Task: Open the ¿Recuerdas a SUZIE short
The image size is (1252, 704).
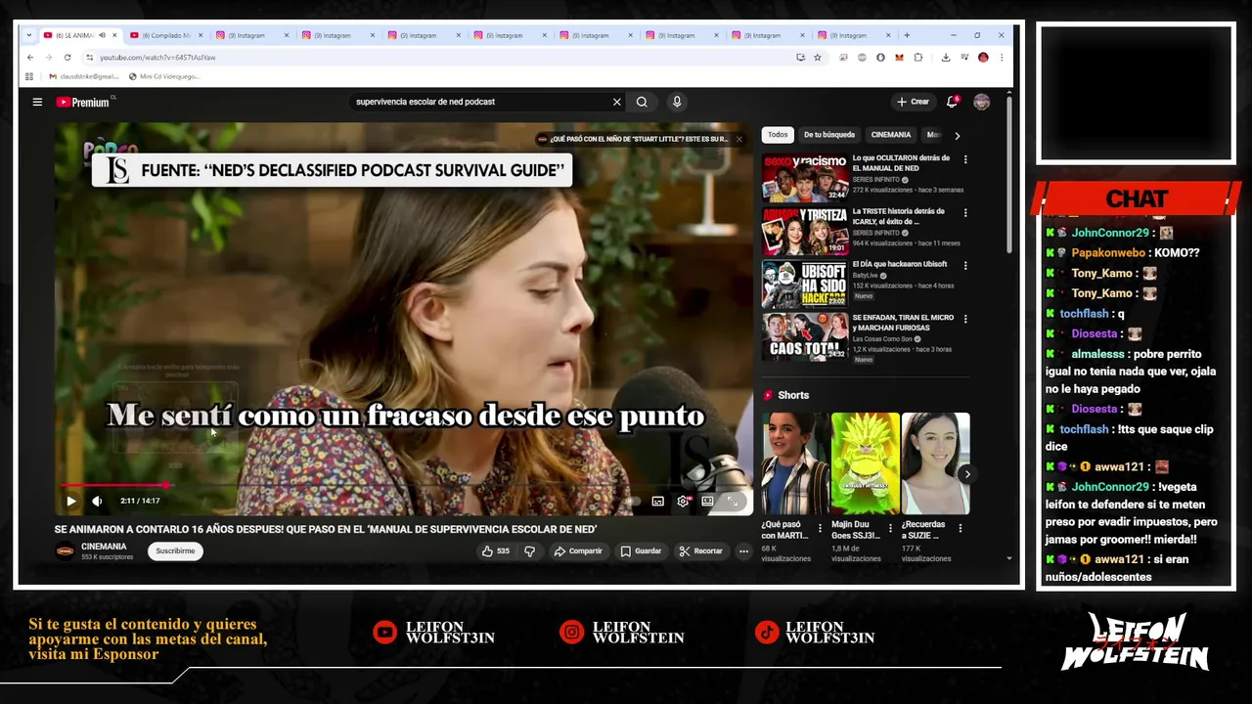Action: pyautogui.click(x=935, y=463)
